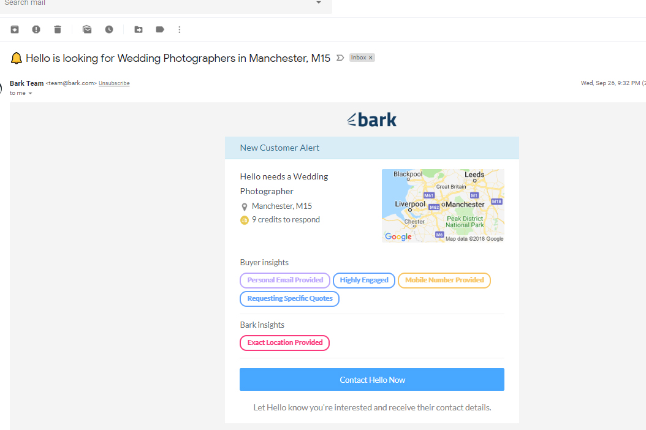Open the more options three-dot menu
Image resolution: width=646 pixels, height=430 pixels.
pyautogui.click(x=179, y=29)
